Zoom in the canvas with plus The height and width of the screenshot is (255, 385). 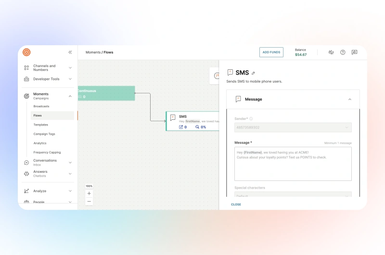tap(89, 193)
